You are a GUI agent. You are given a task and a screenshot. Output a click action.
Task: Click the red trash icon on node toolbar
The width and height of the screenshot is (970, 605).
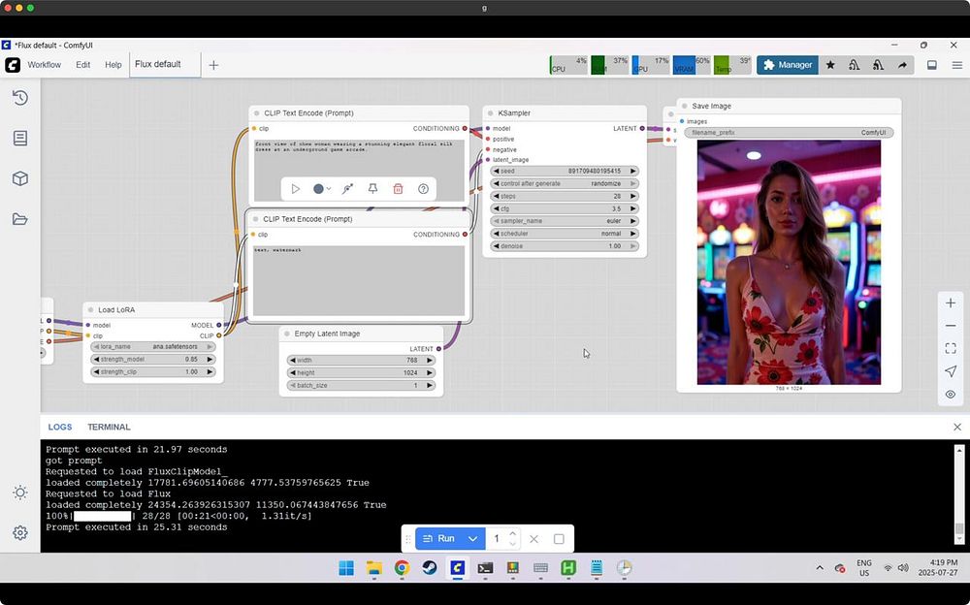pyautogui.click(x=398, y=189)
